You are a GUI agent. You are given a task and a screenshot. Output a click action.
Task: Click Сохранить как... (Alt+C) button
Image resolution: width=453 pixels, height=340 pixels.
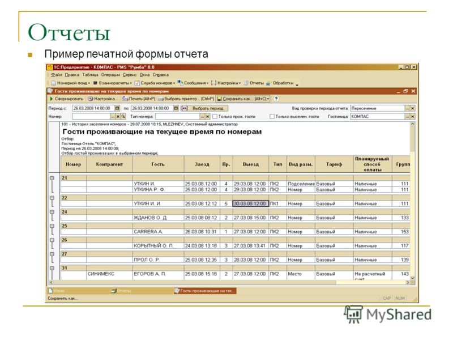(243, 99)
